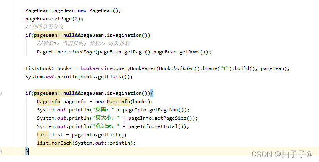Click the comment "//参数1：当前页码；参数2：每页条数"
Viewport: 319px width, 162px height.
point(83,44)
